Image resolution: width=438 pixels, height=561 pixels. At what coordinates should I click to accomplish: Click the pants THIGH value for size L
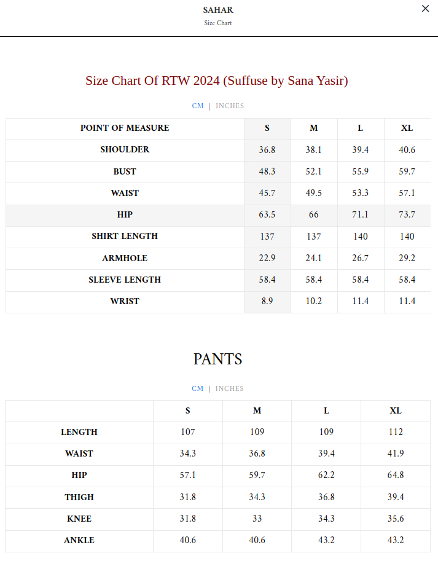(x=326, y=497)
